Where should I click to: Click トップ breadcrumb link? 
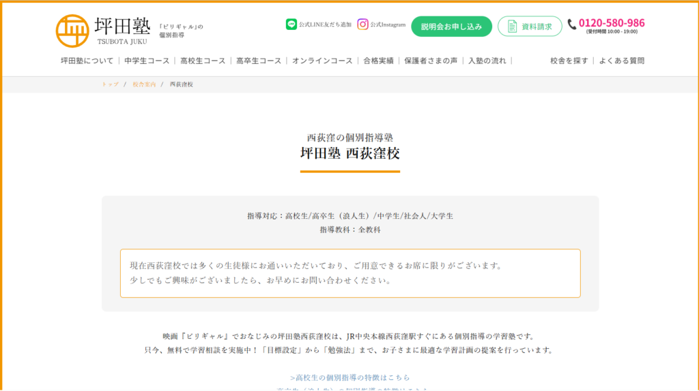110,84
